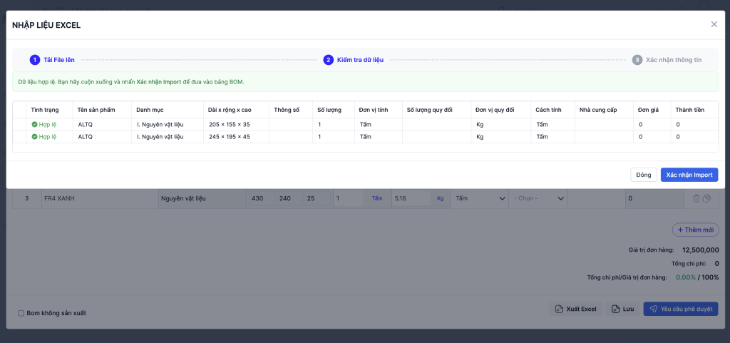Duplicate FR4 XANH row with copy icon
The image size is (730, 343).
(x=706, y=198)
